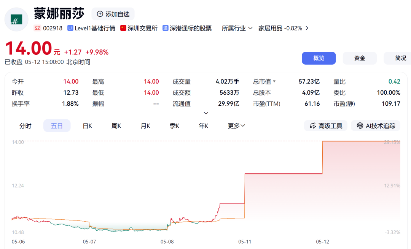Screen dimensions: 411x249
Task: Click the L1 Level1 badge icon
Action: point(70,28)
